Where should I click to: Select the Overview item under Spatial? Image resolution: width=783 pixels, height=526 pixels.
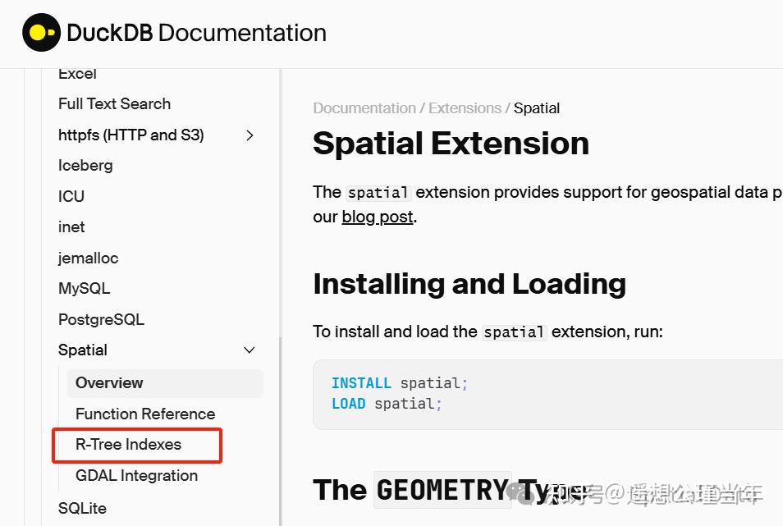click(x=108, y=382)
